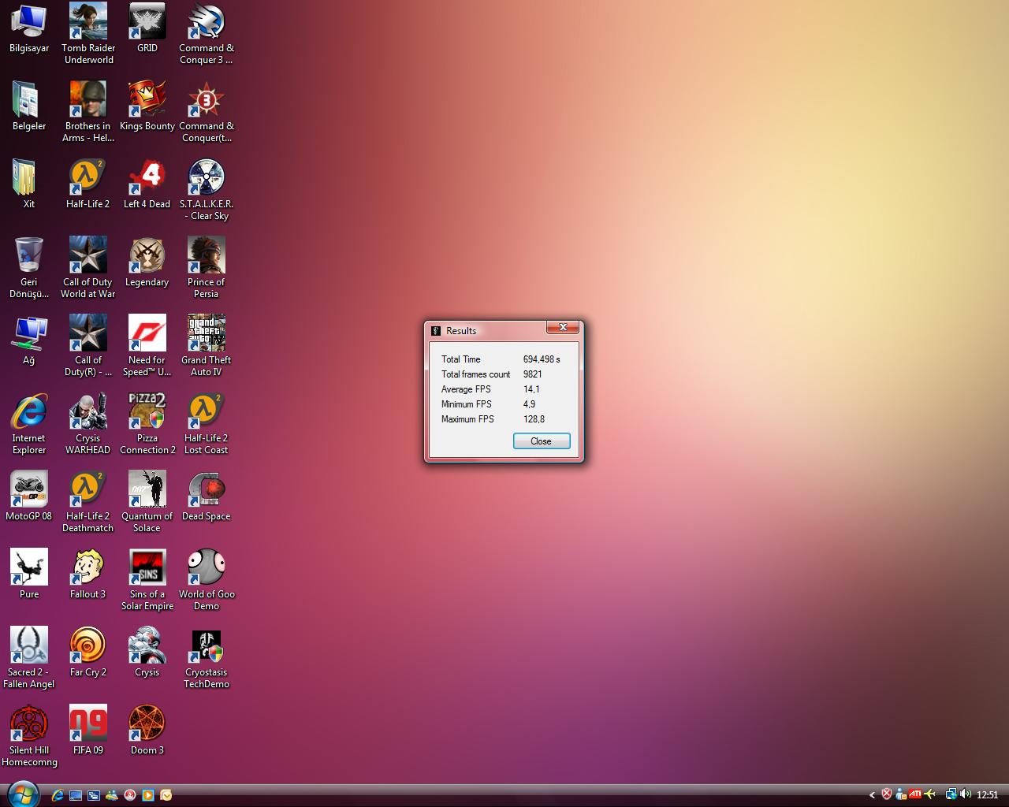Click the Average FPS value 14,1
Viewport: 1009px width, 807px height.
(x=532, y=389)
